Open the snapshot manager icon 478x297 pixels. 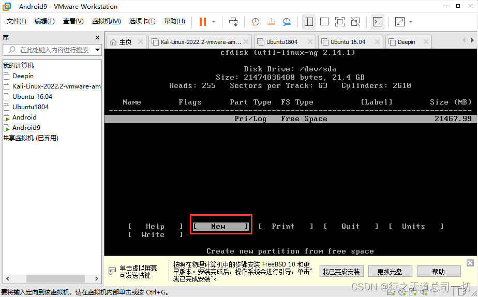tap(287, 22)
